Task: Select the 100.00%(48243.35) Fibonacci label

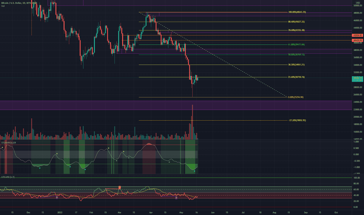Action: coord(297,12)
